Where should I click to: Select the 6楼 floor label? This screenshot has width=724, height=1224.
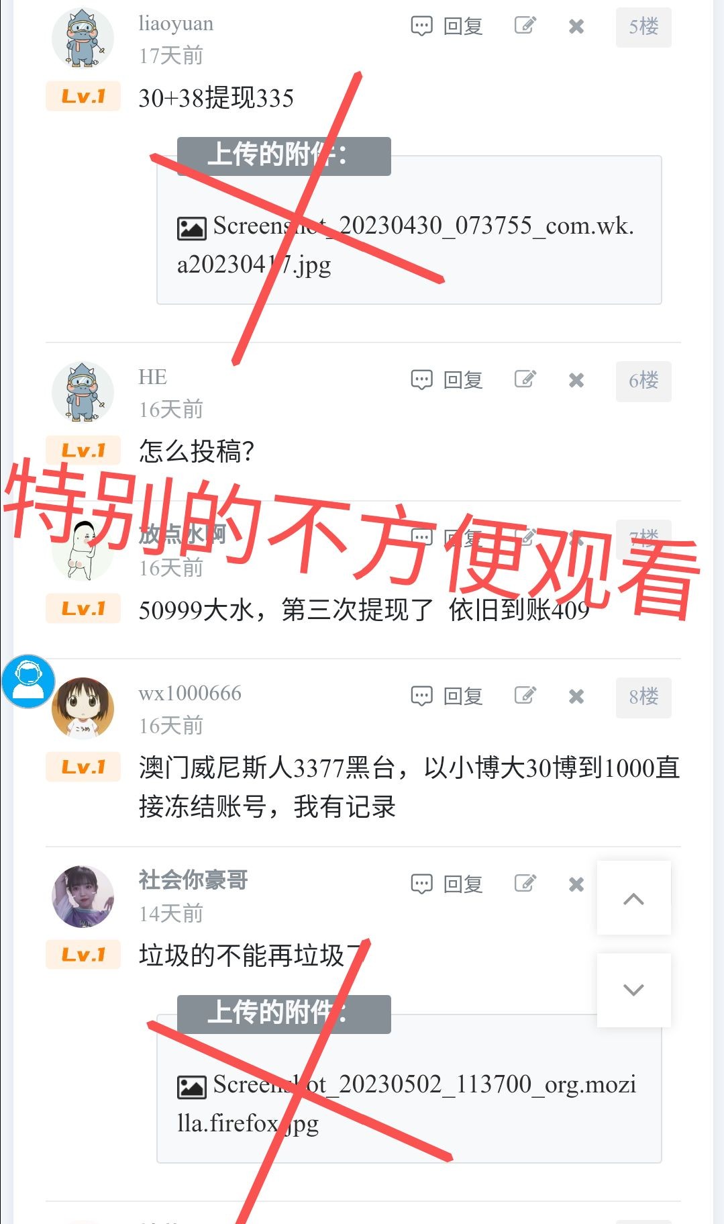643,381
